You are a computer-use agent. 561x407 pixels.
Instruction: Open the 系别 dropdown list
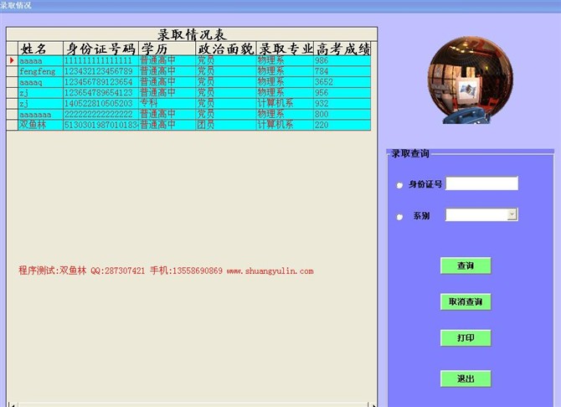click(x=512, y=215)
